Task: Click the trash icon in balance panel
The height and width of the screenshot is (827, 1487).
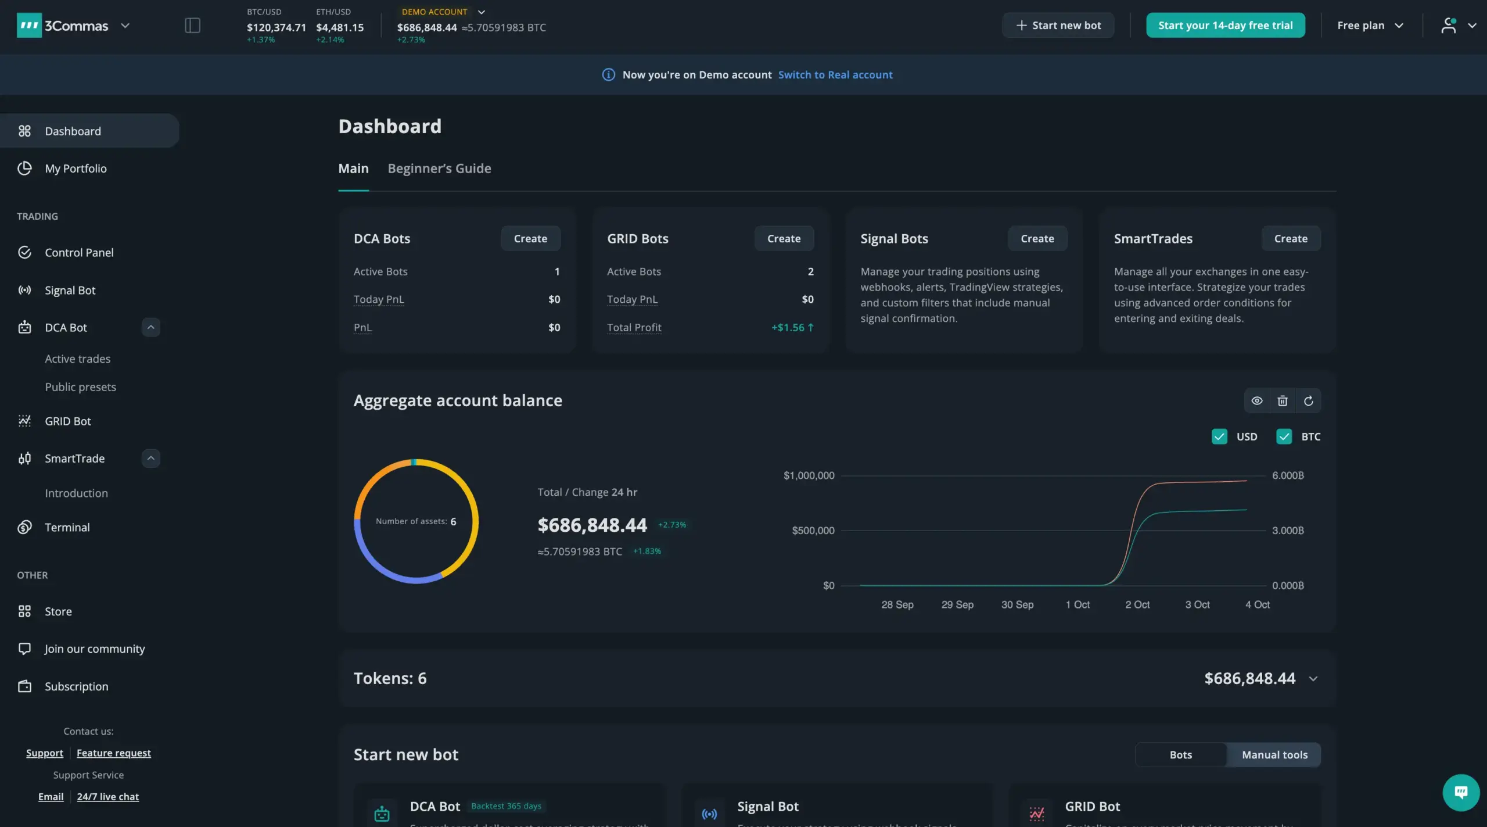Action: (x=1283, y=401)
